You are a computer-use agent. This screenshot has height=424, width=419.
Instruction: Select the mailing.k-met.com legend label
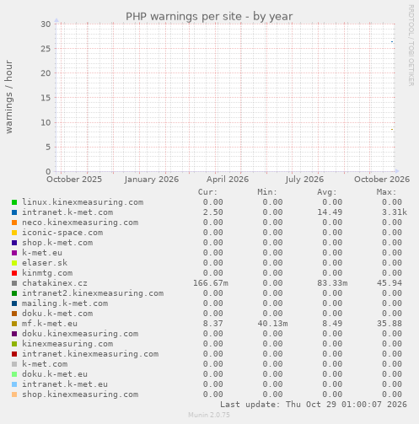pyautogui.click(x=65, y=303)
